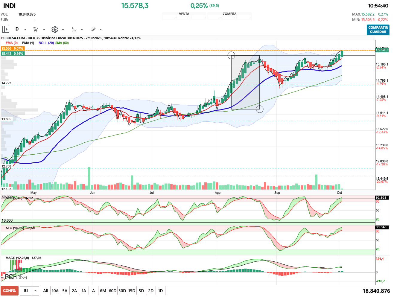Click the lower circle handle of the measurement box
Image resolution: width=394 pixels, height=297 pixels.
tap(259, 109)
